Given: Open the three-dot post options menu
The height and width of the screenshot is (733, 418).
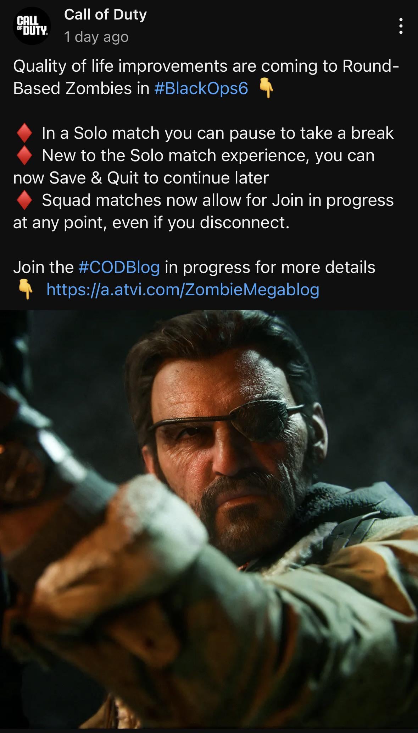Looking at the screenshot, I should pyautogui.click(x=401, y=26).
